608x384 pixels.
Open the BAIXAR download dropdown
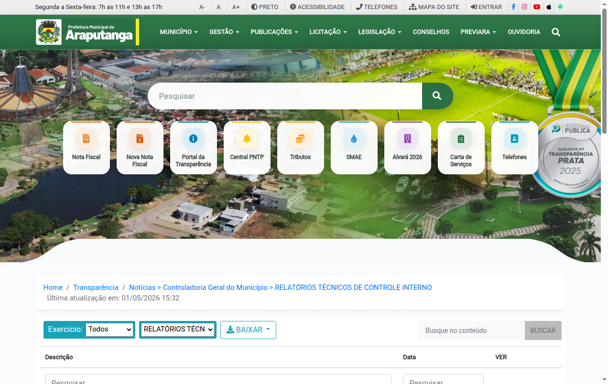248,330
